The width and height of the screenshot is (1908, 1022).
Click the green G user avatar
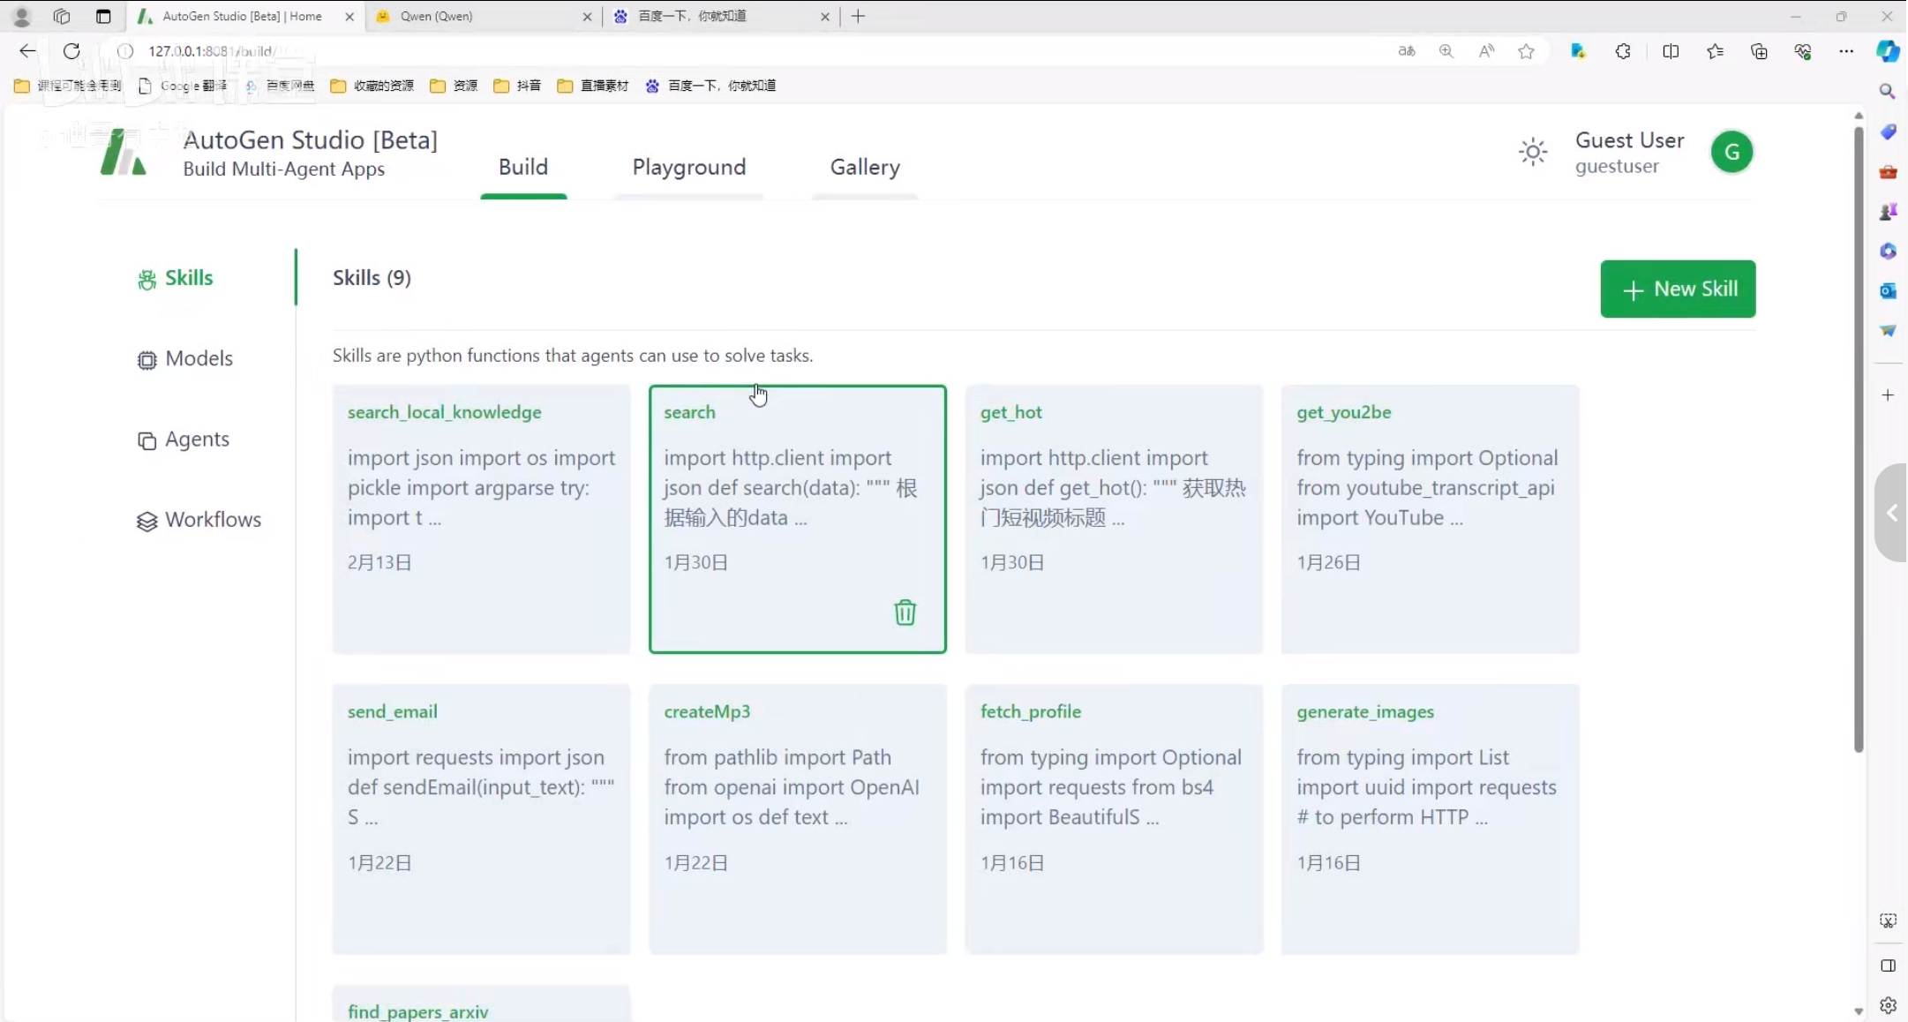click(1731, 152)
